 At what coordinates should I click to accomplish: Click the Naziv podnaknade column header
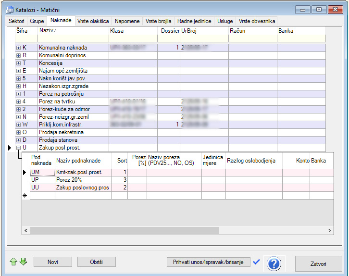point(83,161)
